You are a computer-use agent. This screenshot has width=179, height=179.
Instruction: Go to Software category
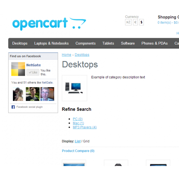pyautogui.click(x=128, y=43)
